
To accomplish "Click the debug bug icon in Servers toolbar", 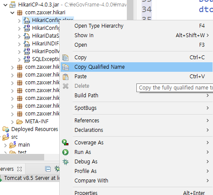I will tap(57, 169).
